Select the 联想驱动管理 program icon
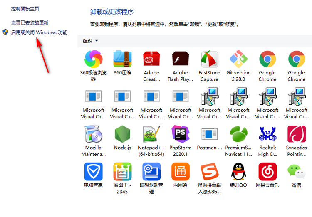Screen dimensions: 312x217 [151, 171]
